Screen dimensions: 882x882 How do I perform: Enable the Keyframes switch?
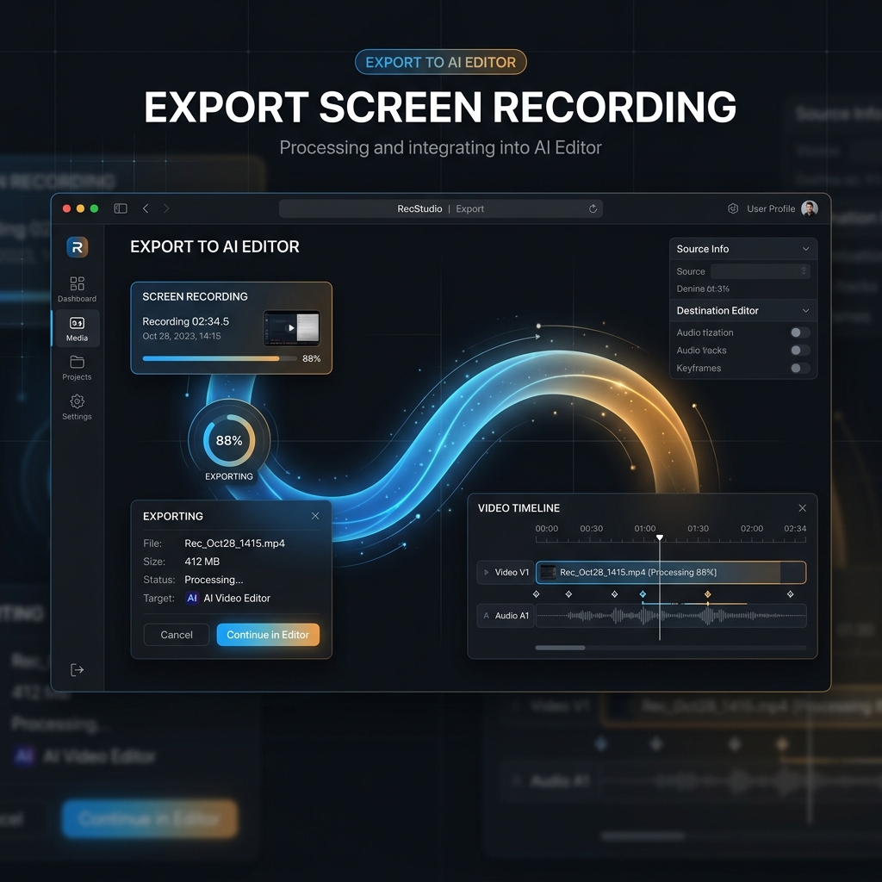pyautogui.click(x=800, y=369)
